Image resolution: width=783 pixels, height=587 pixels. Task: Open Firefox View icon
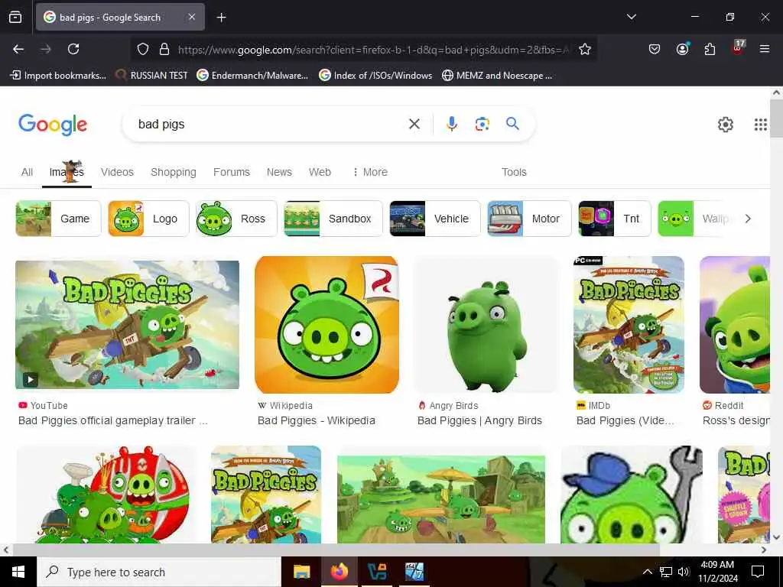15,18
